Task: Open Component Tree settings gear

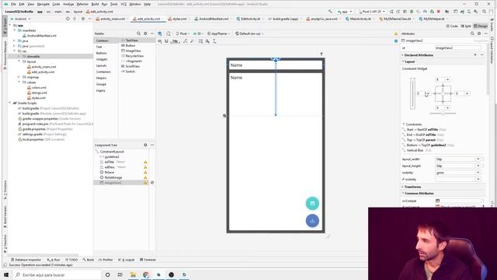Action: [x=145, y=145]
